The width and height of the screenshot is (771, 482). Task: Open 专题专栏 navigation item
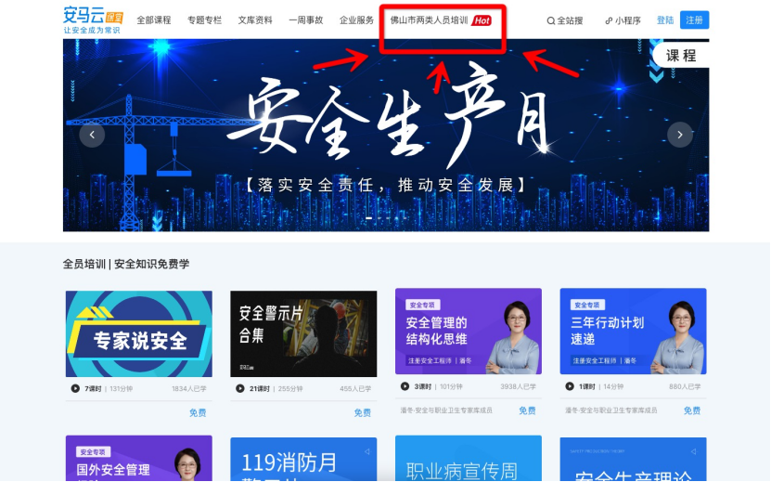204,20
